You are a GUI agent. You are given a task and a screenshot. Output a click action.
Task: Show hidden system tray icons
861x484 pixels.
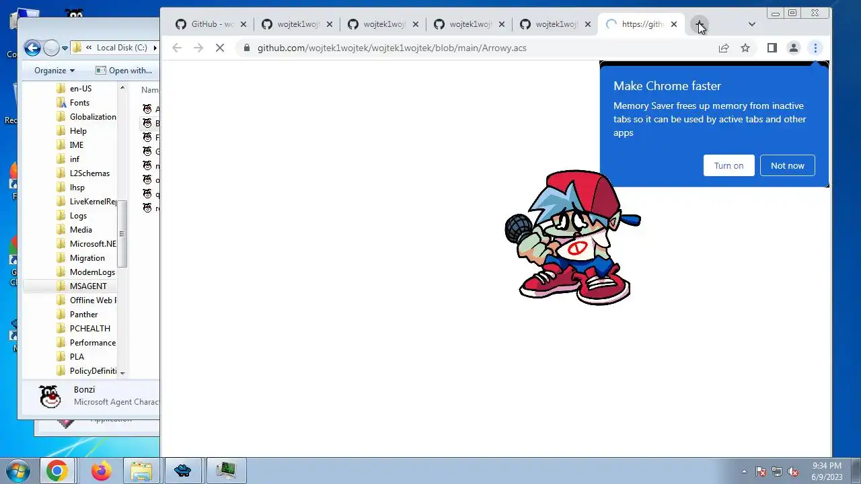click(x=744, y=471)
